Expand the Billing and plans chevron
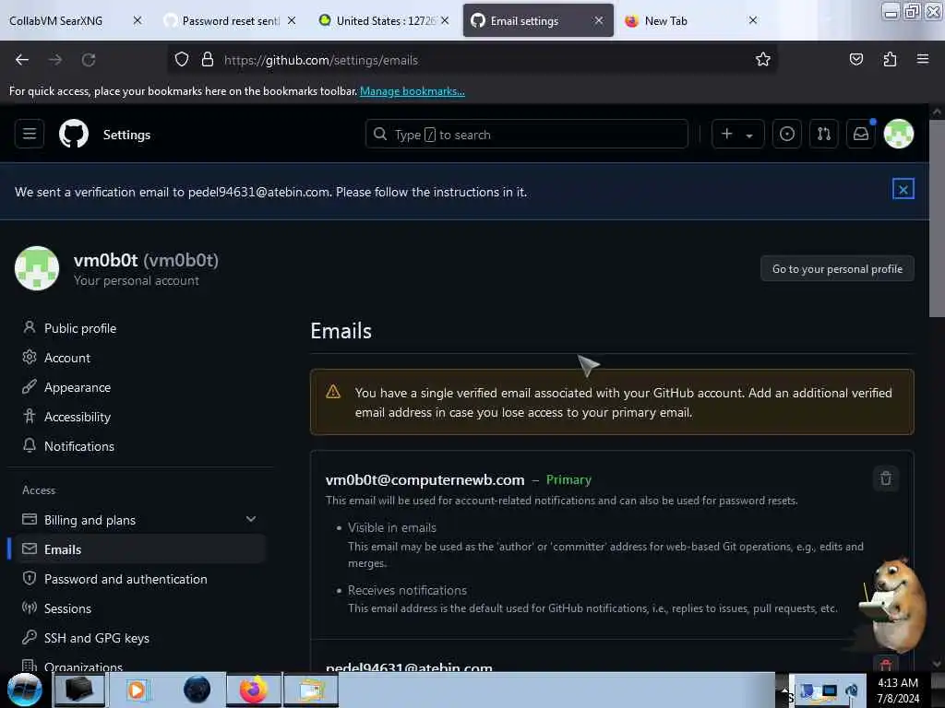 click(251, 519)
